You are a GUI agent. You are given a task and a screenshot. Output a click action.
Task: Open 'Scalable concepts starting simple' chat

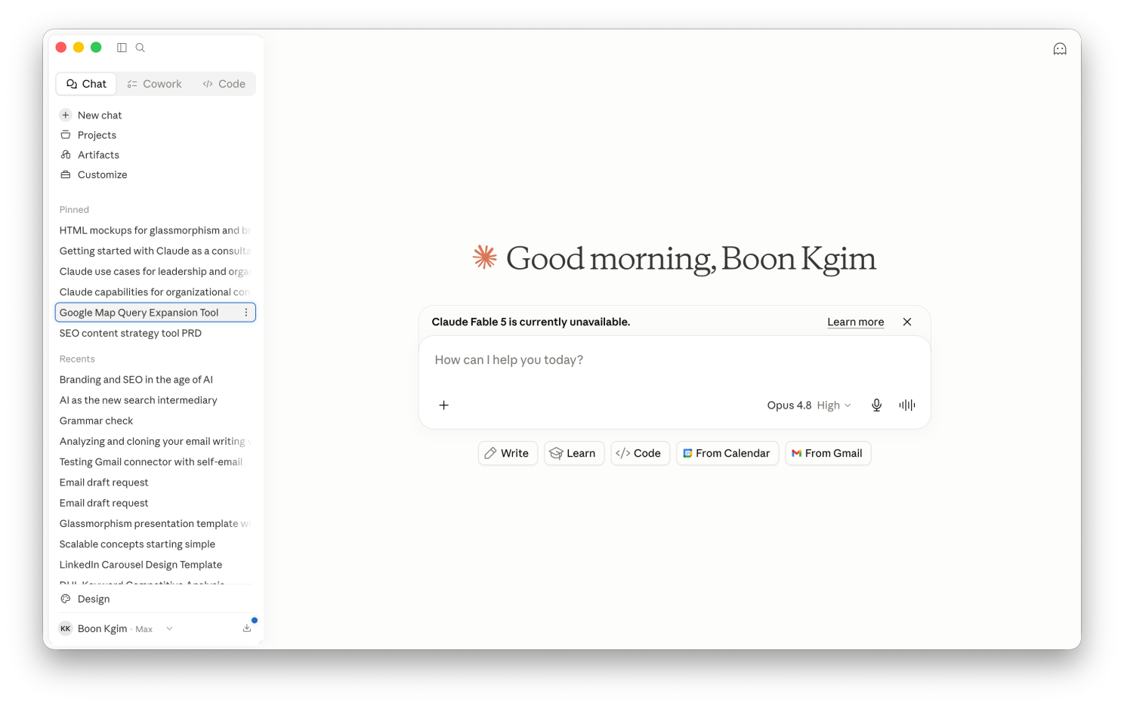coord(156,544)
